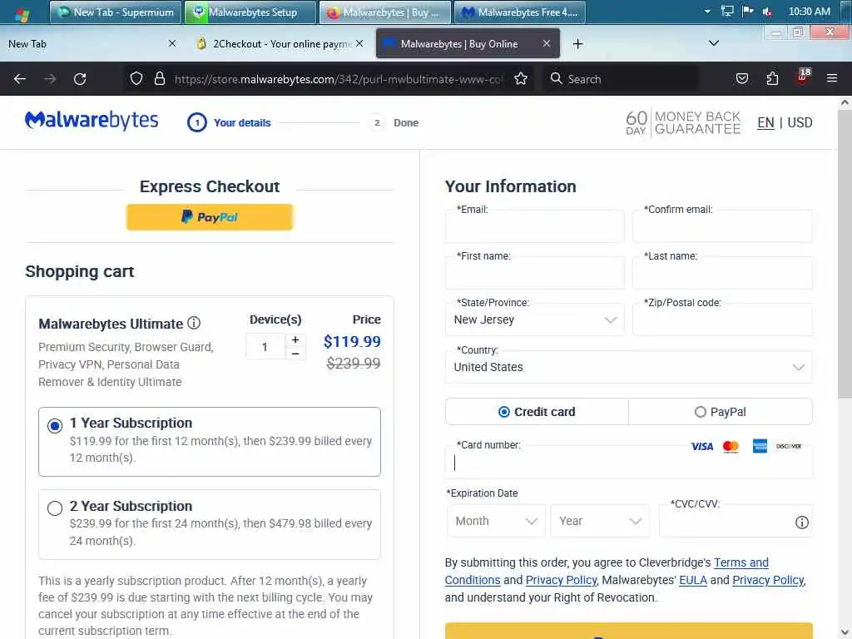View site security padlock info
Image resolution: width=852 pixels, height=639 pixels.
click(159, 79)
